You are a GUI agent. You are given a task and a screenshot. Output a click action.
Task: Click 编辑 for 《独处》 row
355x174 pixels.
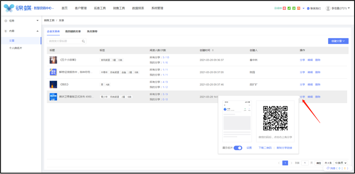tap(310, 84)
